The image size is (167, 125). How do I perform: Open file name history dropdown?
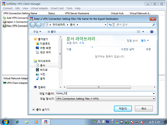[x=154, y=94]
